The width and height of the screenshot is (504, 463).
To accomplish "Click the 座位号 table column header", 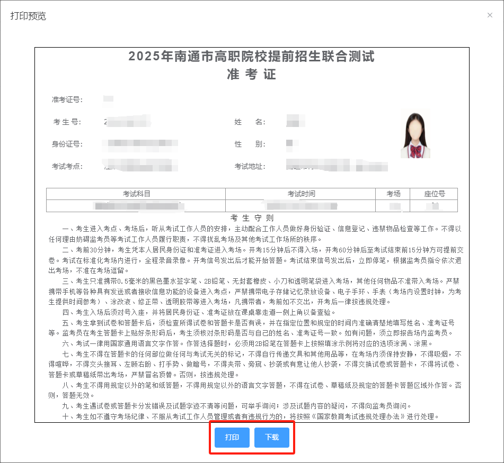I will tap(434, 194).
